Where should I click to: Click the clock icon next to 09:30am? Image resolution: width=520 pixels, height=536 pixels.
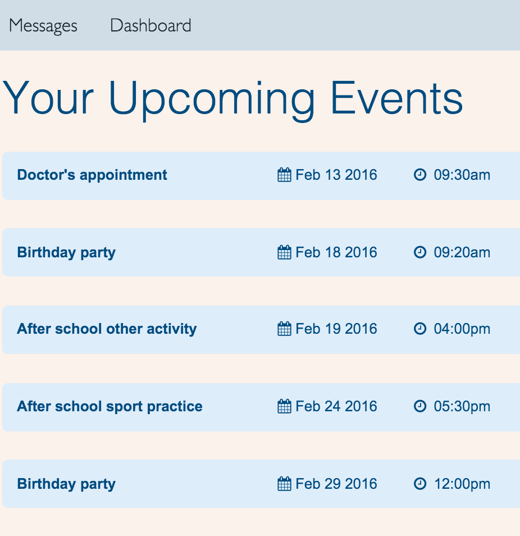pos(420,175)
